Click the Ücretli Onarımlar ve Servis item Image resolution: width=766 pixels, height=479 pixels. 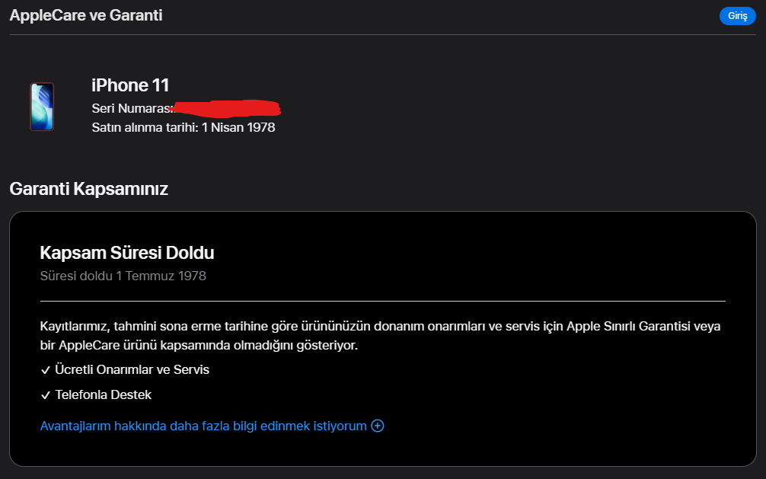(x=132, y=369)
